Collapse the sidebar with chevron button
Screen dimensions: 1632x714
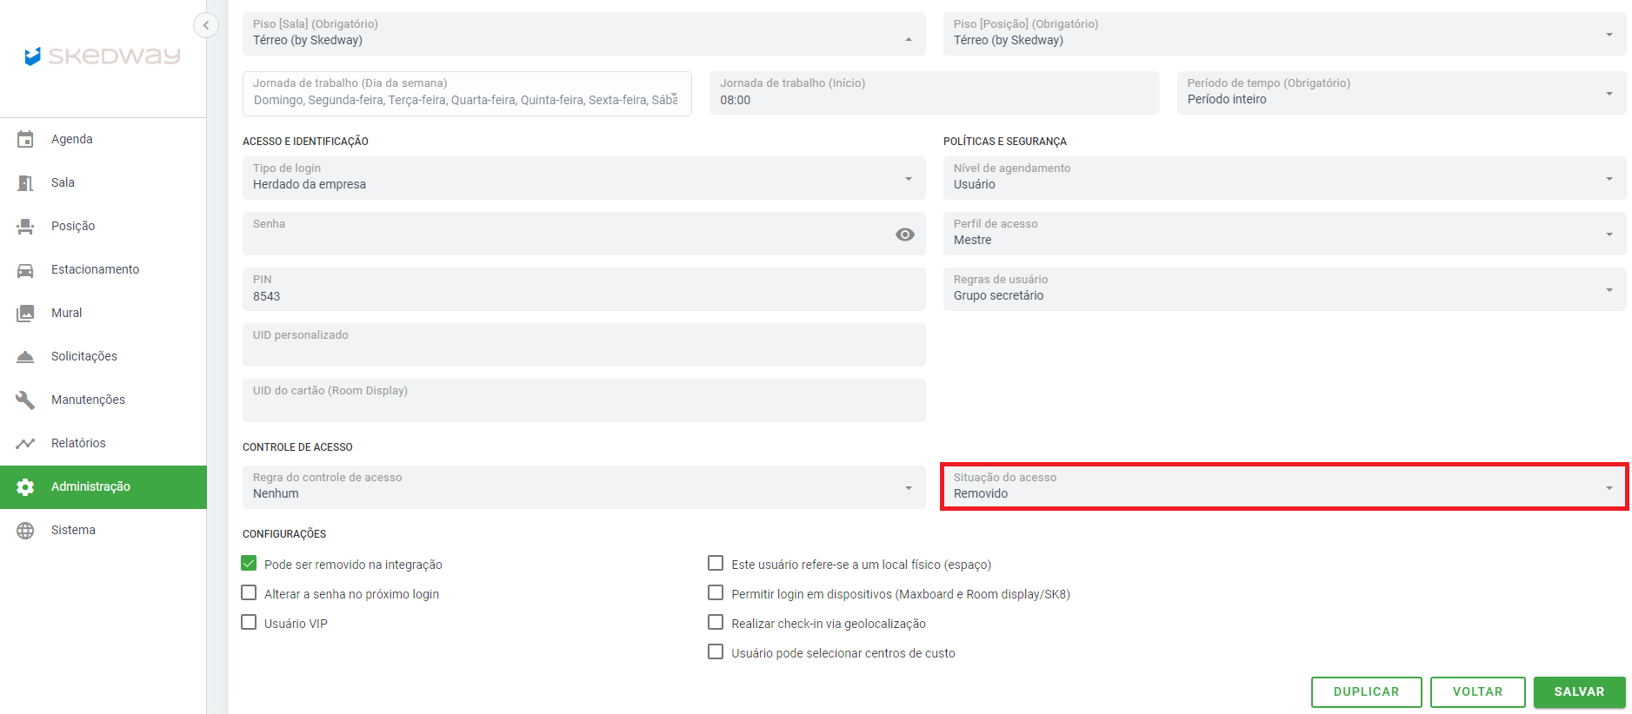pos(205,25)
